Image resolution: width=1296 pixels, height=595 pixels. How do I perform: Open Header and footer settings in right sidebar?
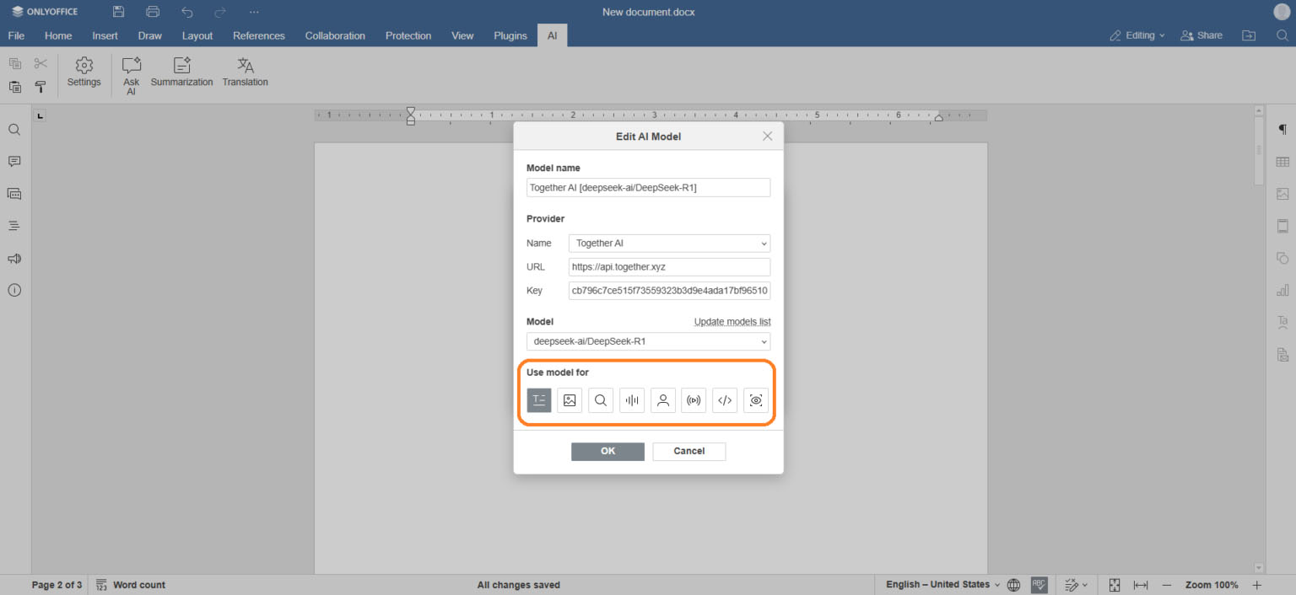[1282, 226]
